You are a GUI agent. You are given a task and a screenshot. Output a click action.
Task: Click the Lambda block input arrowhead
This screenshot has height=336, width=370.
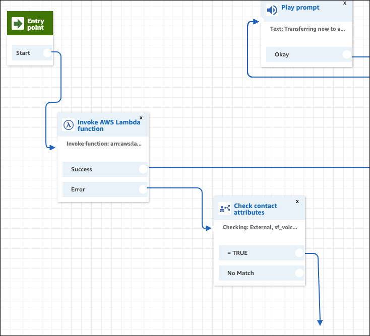(52, 148)
